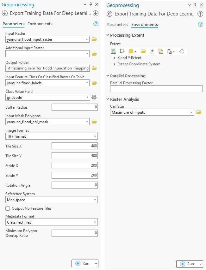Click the extent intersection of inputs icon

pyautogui.click(x=152, y=51)
